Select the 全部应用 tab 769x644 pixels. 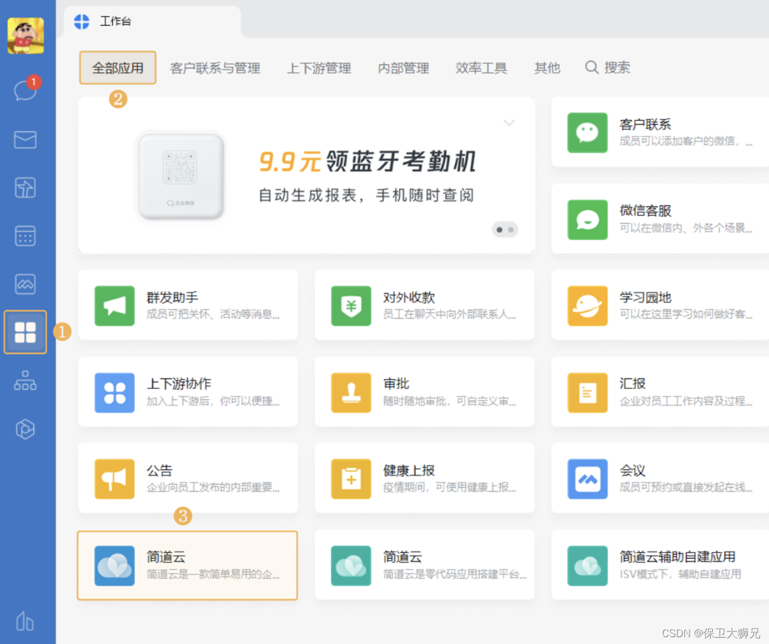coord(118,68)
